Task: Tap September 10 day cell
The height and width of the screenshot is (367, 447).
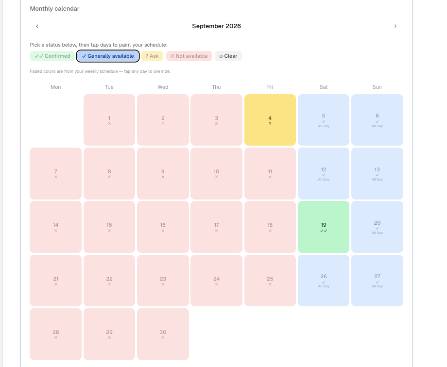Action: [x=216, y=173]
